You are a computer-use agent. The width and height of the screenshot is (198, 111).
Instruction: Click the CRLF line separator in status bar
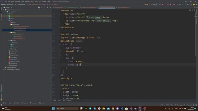(172, 105)
